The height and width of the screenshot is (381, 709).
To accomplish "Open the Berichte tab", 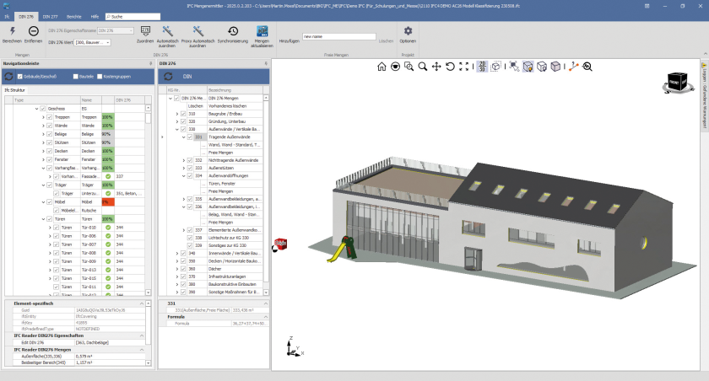I will 74,17.
